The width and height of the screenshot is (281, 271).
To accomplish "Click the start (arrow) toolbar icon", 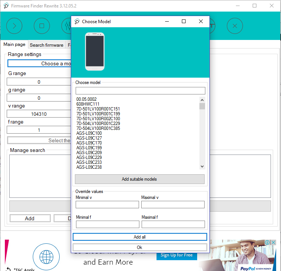I will click(15, 26).
